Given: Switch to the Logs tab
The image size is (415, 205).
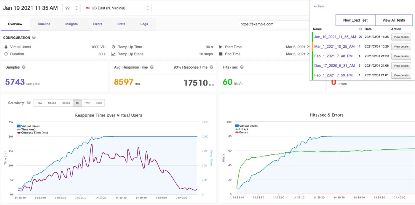Looking at the screenshot, I should point(144,24).
